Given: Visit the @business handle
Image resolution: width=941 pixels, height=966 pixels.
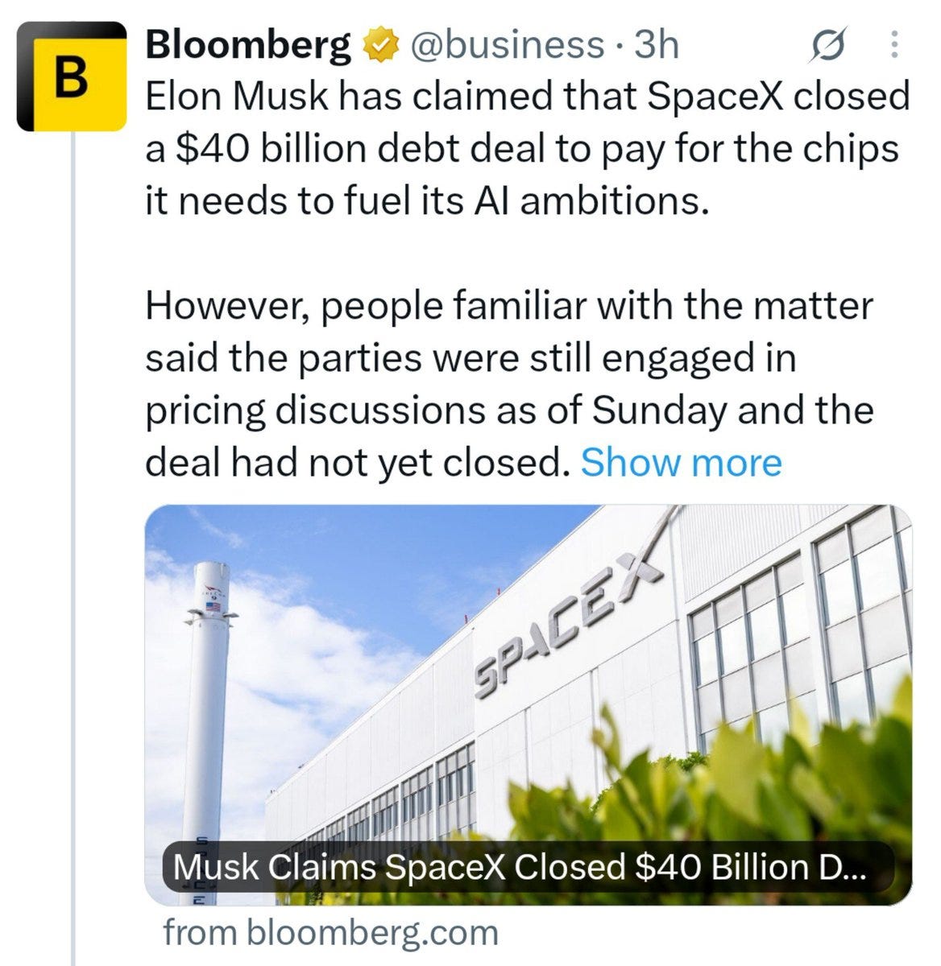Looking at the screenshot, I should point(506,45).
